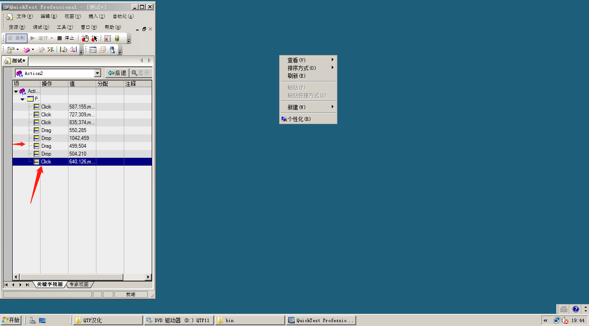Click the test document icon beside 文件 menu

pyautogui.click(x=9, y=17)
